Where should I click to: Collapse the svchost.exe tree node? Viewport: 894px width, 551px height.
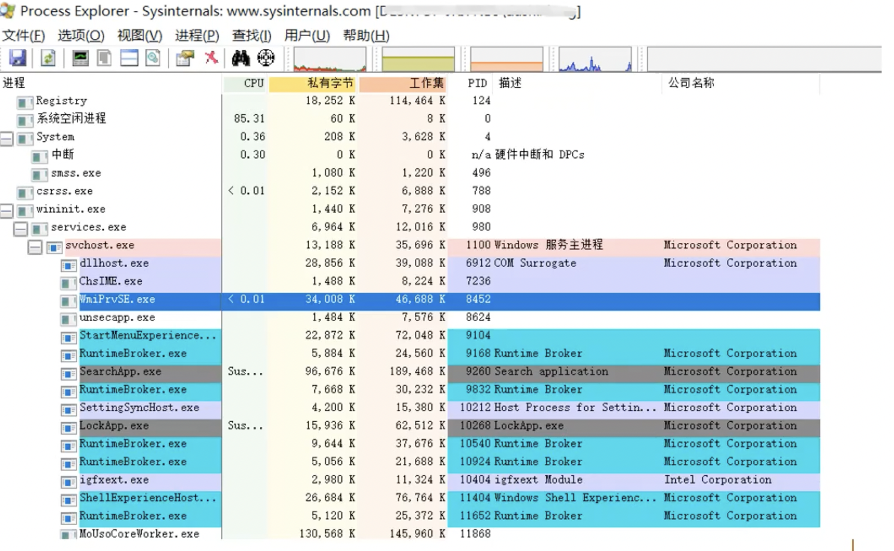[35, 247]
